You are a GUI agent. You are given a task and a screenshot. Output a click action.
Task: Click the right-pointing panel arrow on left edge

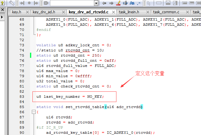click(2, 17)
